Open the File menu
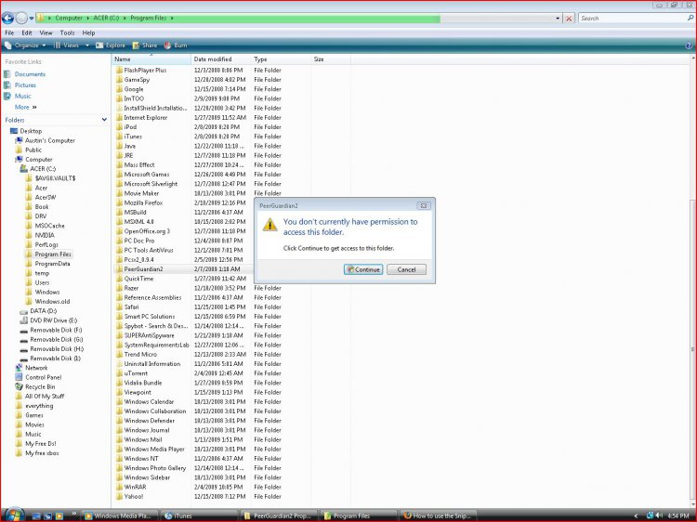This screenshot has height=522, width=697. (x=9, y=33)
